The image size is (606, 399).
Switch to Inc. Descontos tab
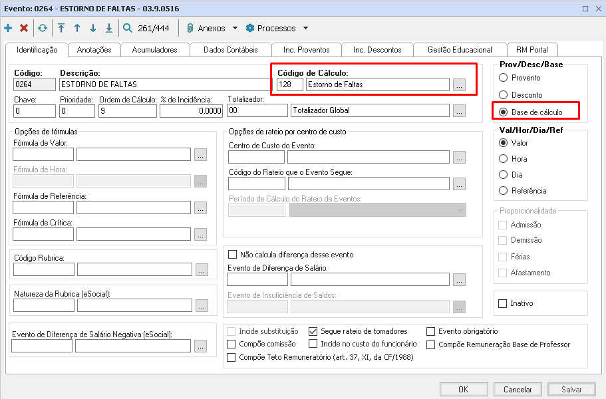[x=377, y=50]
